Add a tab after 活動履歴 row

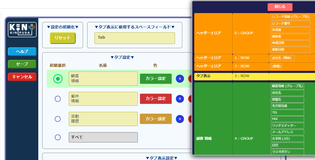click(x=180, y=119)
